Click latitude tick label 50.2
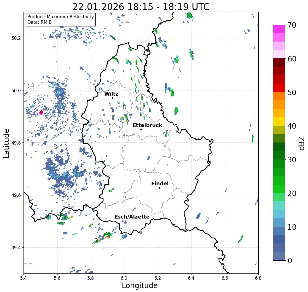This screenshot has height=292, width=308. pos(16,38)
